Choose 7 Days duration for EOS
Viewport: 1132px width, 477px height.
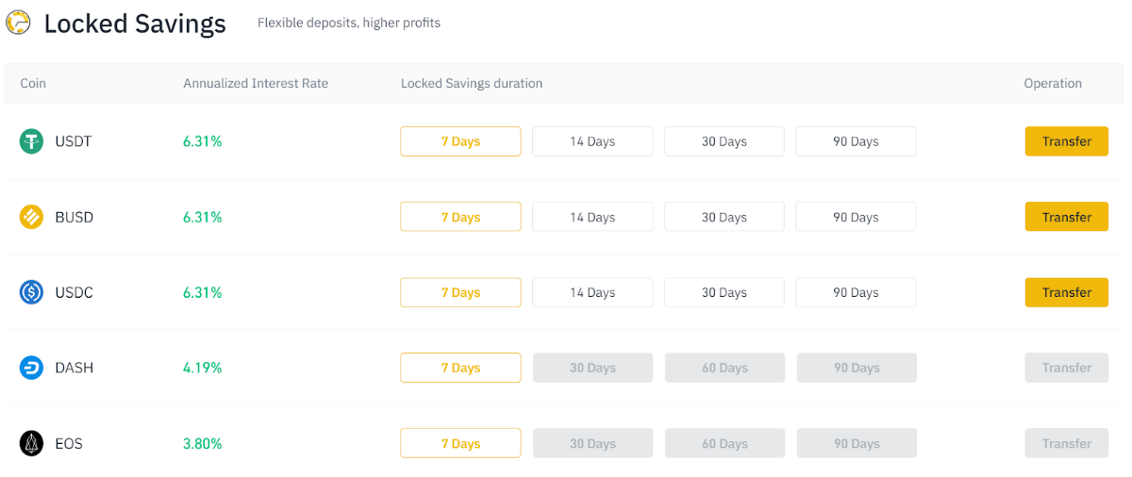pyautogui.click(x=460, y=443)
